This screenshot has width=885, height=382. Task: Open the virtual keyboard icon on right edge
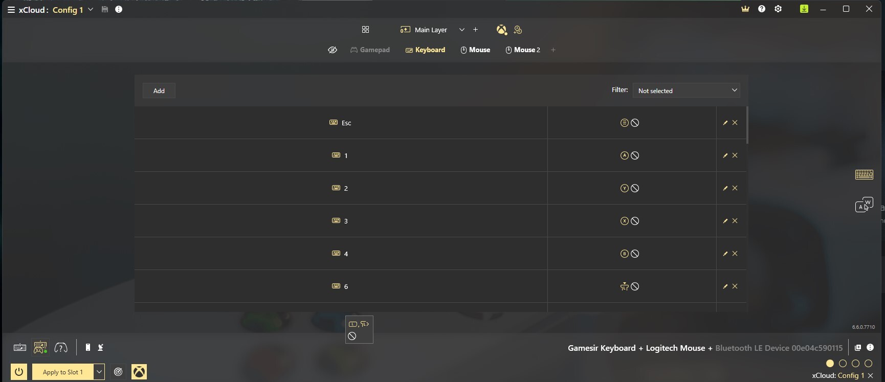coord(864,174)
